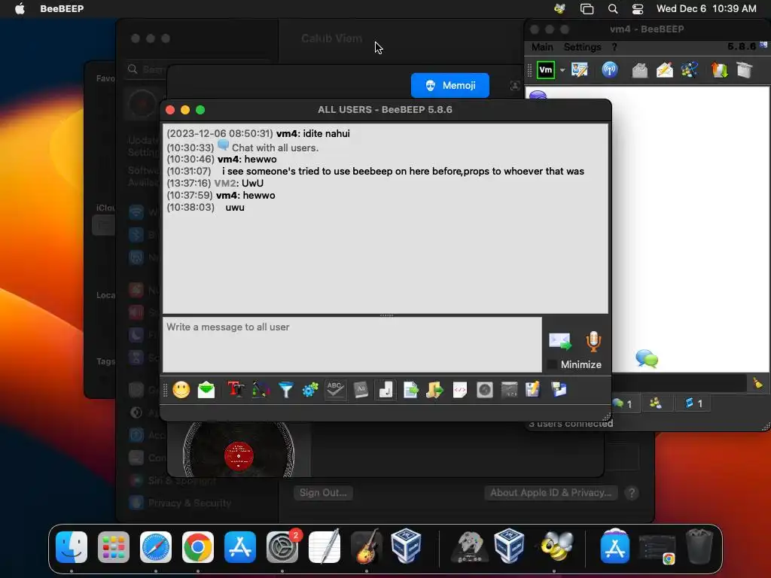This screenshot has height=578, width=771.
Task: Open Control Center in the menu bar
Action: click(x=638, y=8)
